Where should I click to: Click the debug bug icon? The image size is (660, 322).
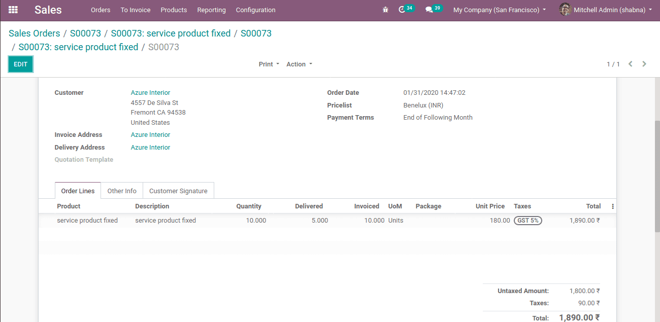coord(385,10)
